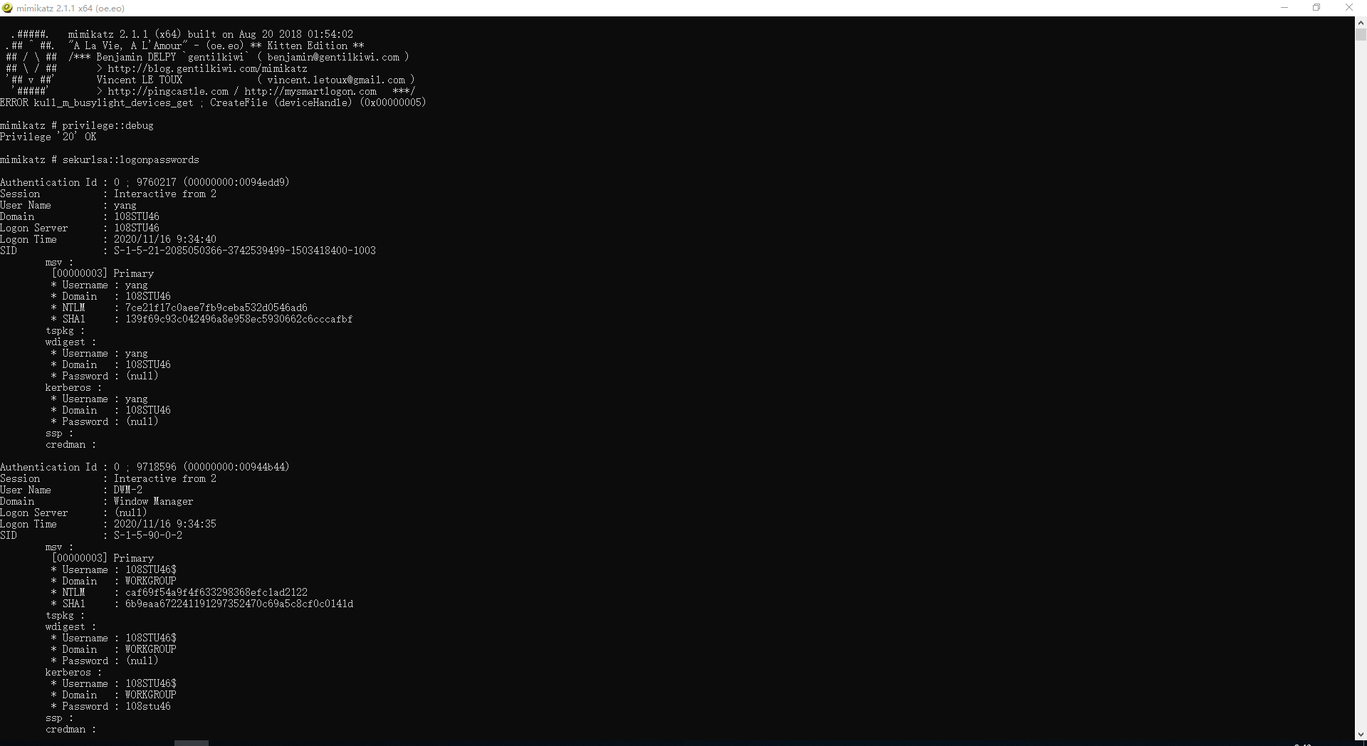Click the URL http://mysmartlogon.com

(310, 91)
